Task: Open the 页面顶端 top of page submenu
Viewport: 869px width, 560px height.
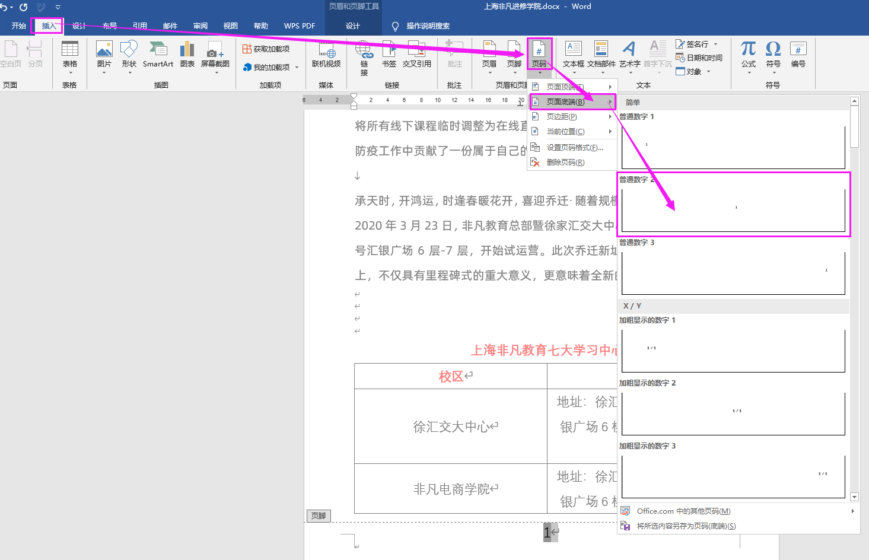Action: pyautogui.click(x=573, y=87)
